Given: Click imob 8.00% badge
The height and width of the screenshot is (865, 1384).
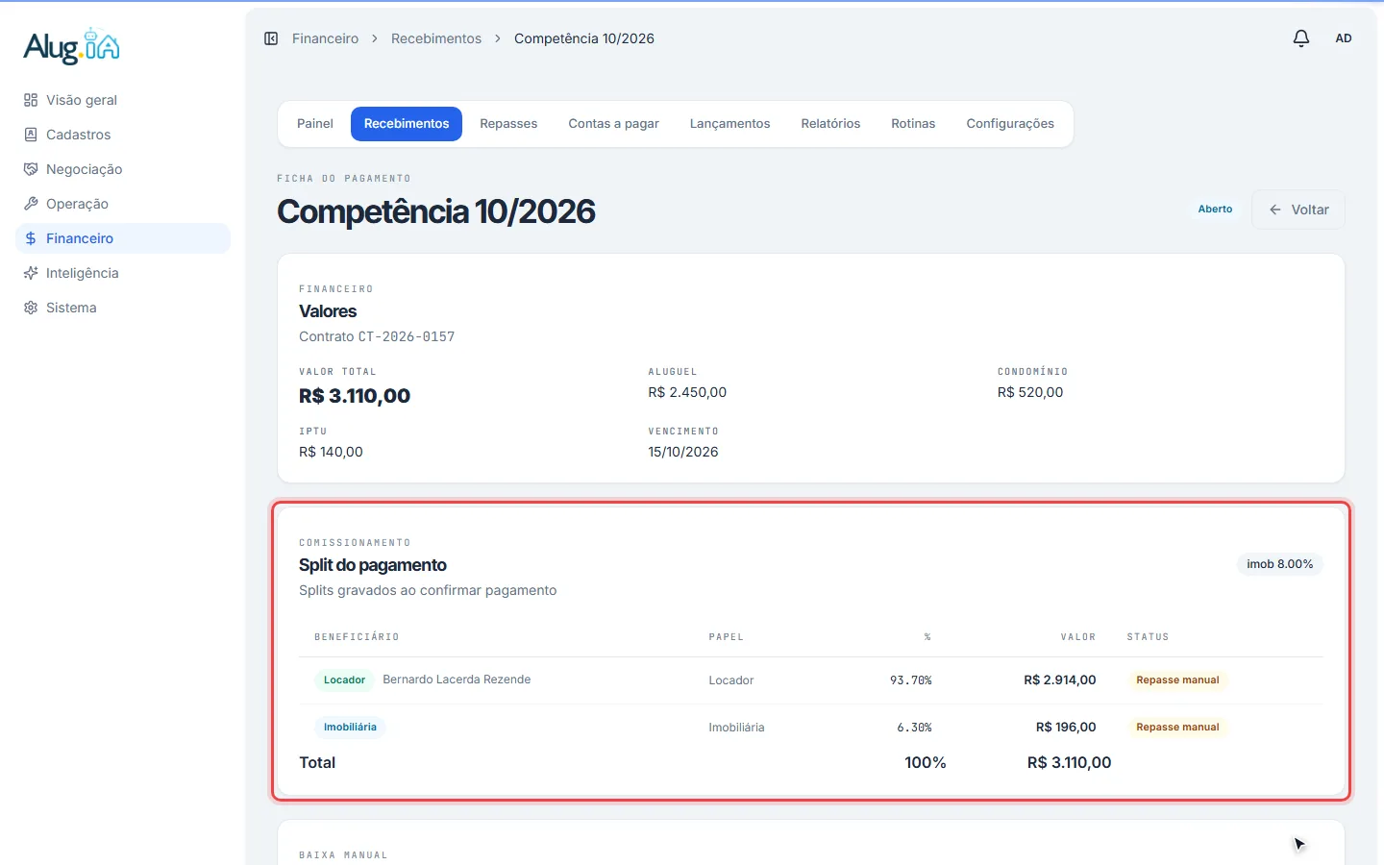Looking at the screenshot, I should pyautogui.click(x=1280, y=564).
